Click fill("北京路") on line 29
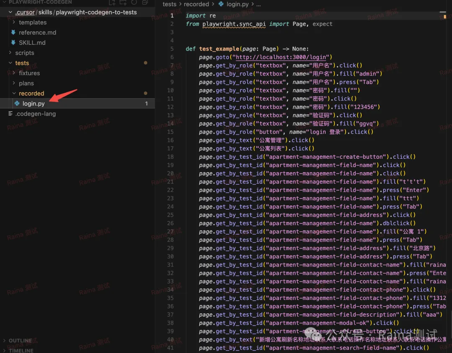Image resolution: width=452 pixels, height=353 pixels. click(414, 248)
